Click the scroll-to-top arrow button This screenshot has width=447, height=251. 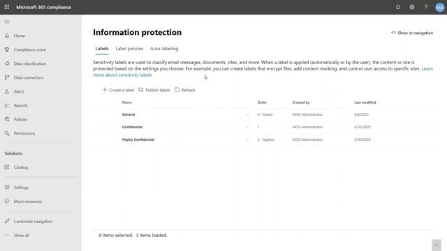pos(436,245)
